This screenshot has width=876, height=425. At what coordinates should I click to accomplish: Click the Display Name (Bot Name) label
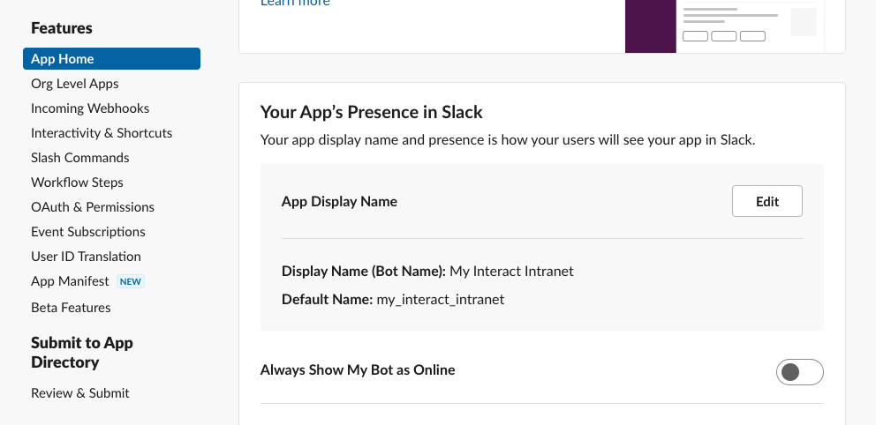click(x=364, y=271)
